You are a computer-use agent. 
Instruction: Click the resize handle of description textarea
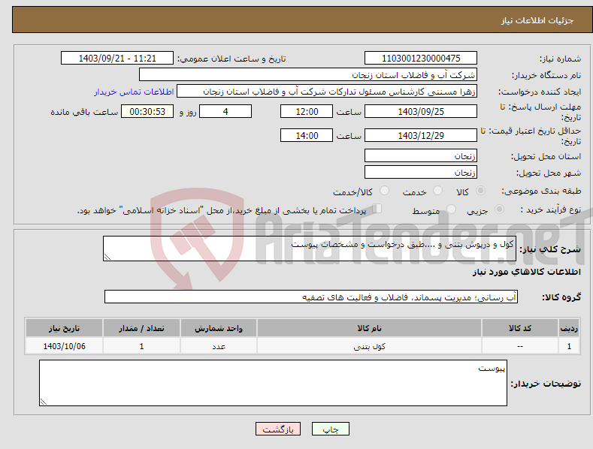[x=107, y=257]
